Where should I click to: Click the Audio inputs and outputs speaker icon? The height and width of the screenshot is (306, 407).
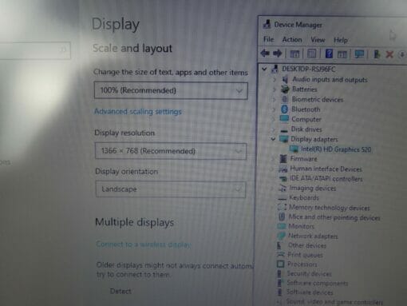(285, 79)
